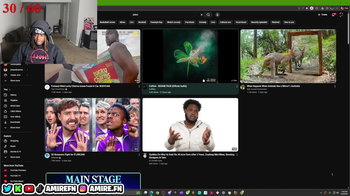Start voice search with microphone icon
This screenshot has height=196, width=350.
[x=217, y=15]
